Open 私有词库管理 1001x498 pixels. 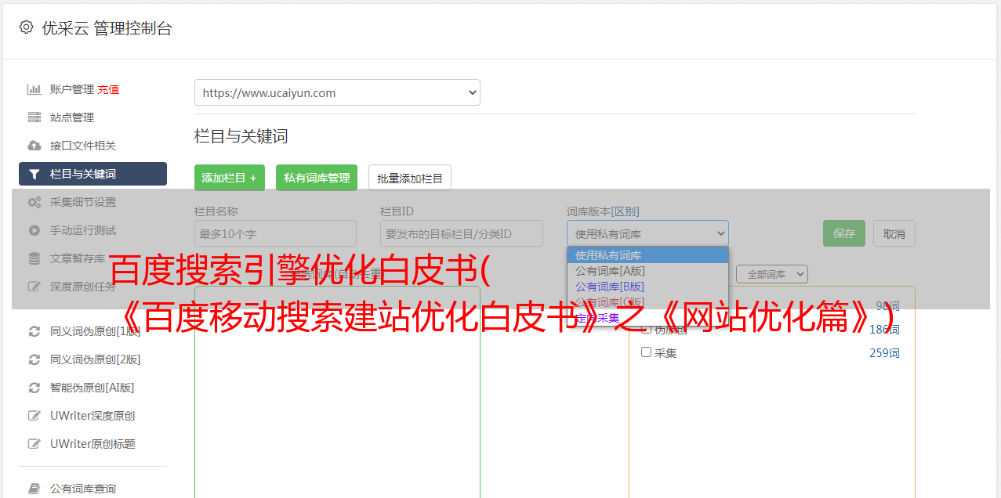[317, 178]
